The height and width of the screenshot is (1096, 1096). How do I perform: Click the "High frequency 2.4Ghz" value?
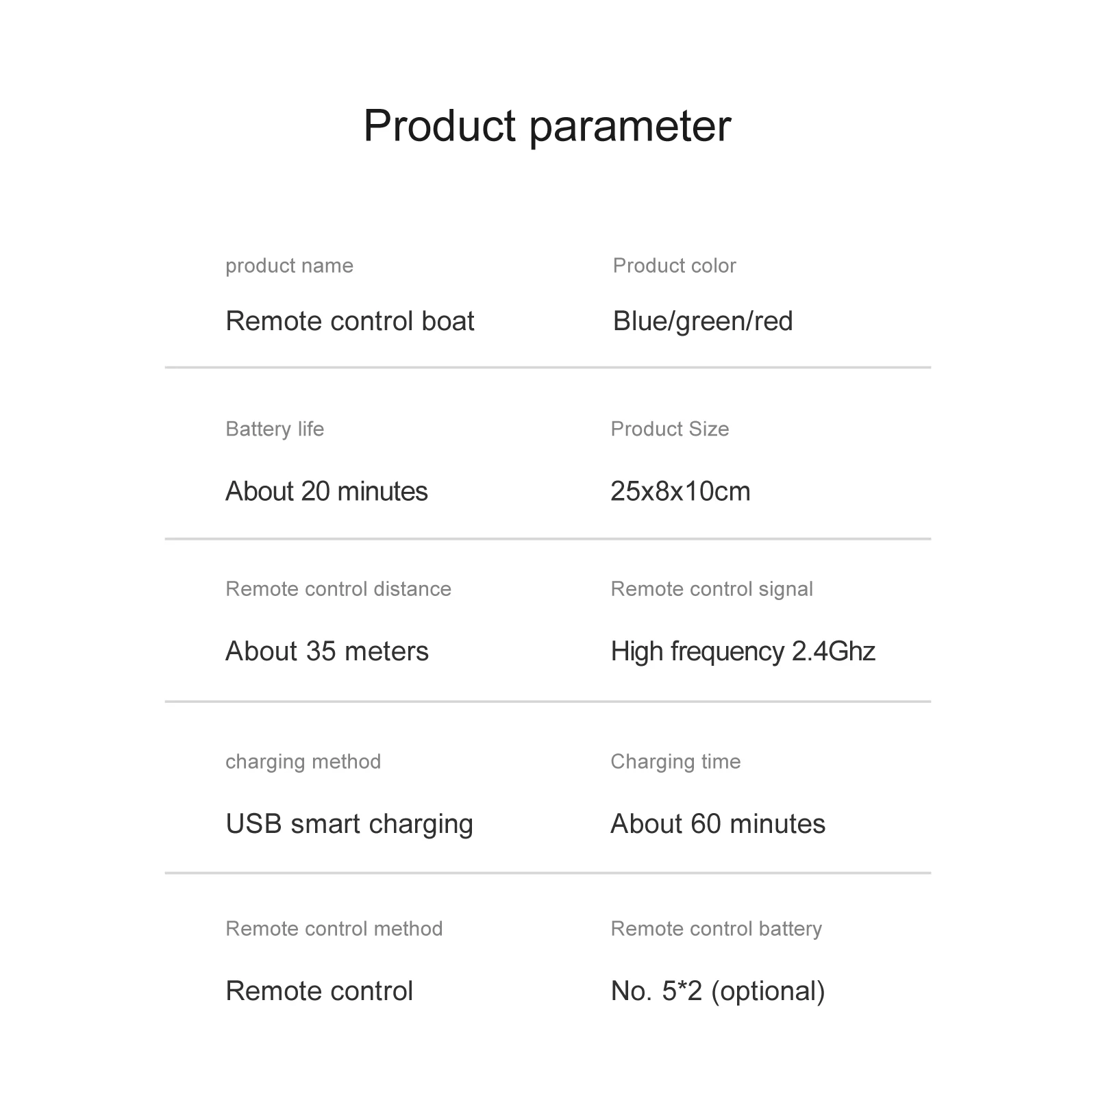point(743,651)
